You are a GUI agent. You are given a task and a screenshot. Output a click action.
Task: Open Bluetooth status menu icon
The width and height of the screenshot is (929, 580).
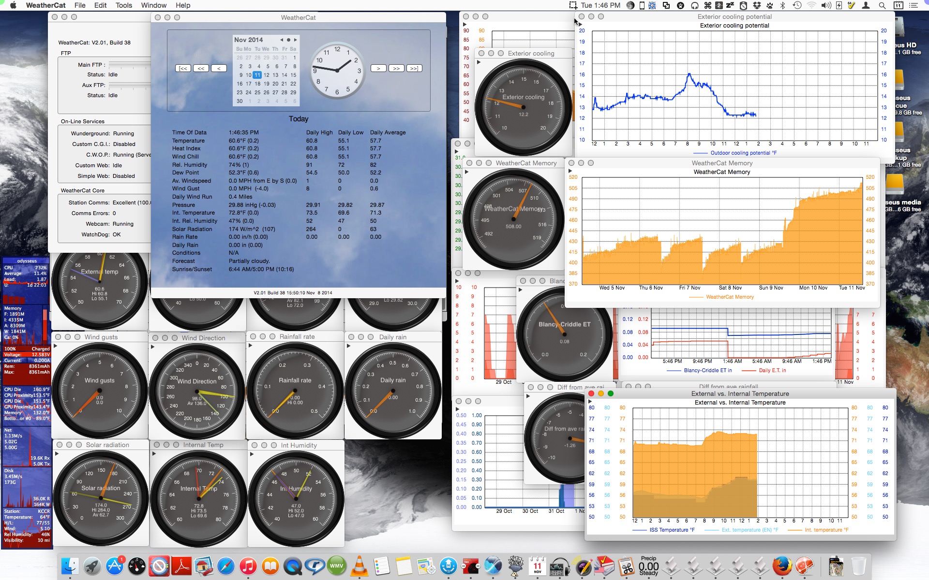pyautogui.click(x=783, y=5)
